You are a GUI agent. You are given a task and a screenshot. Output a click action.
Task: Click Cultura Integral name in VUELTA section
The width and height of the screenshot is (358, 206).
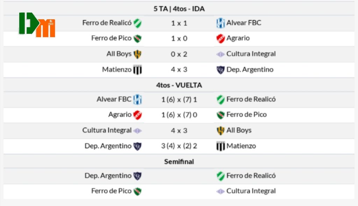(107, 130)
